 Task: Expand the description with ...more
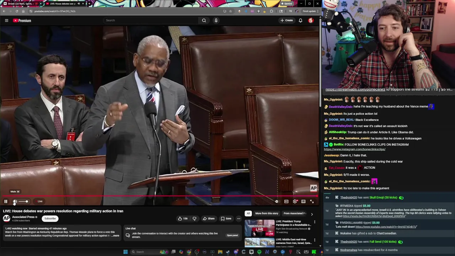click(115, 236)
